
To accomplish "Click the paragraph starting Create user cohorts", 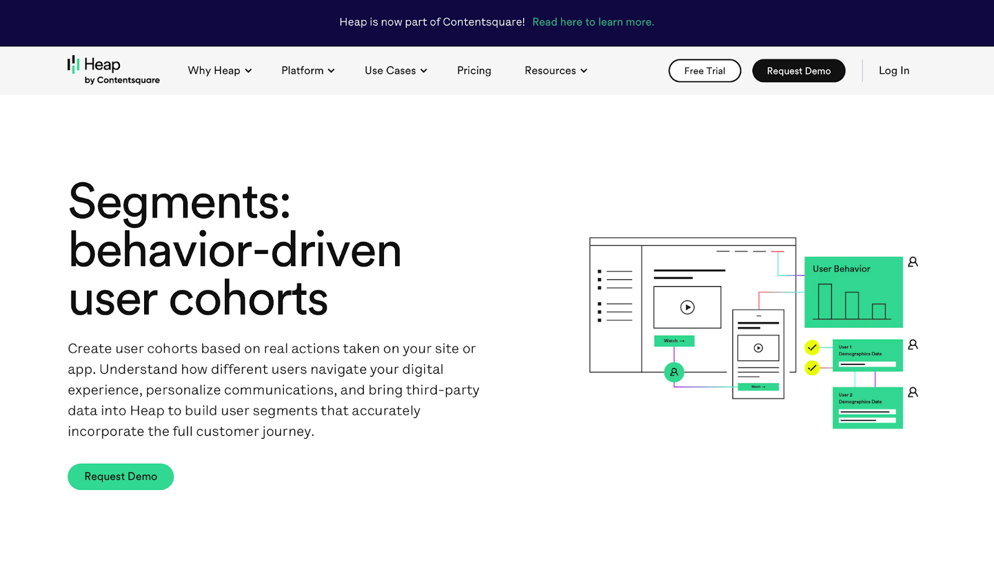I will click(x=273, y=390).
